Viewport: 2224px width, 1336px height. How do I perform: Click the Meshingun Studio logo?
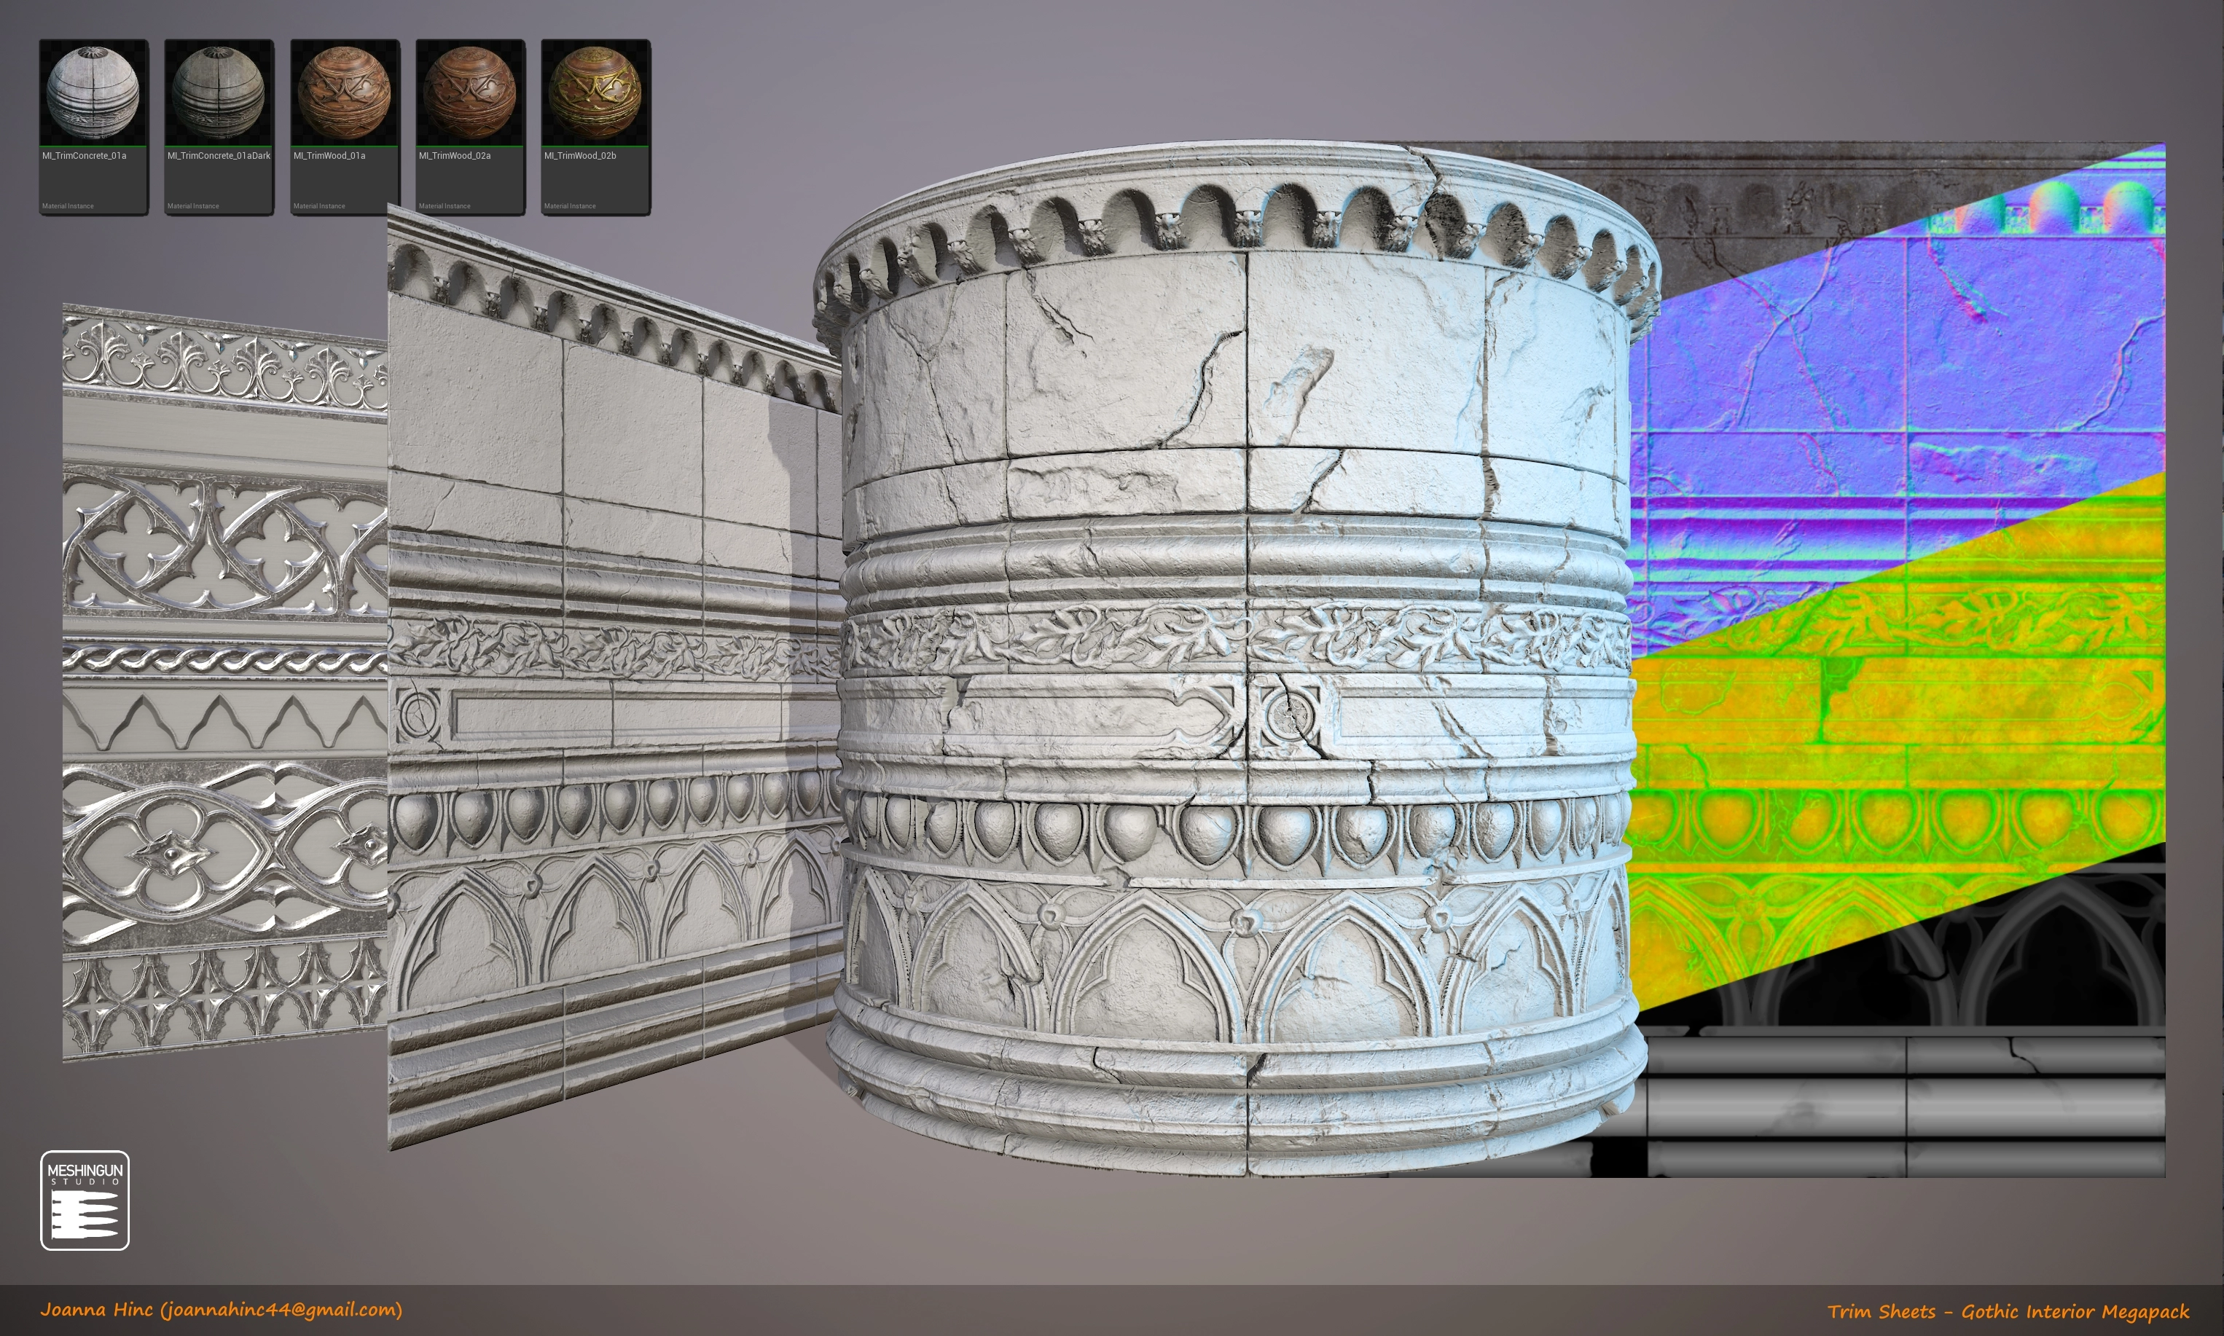[x=85, y=1200]
